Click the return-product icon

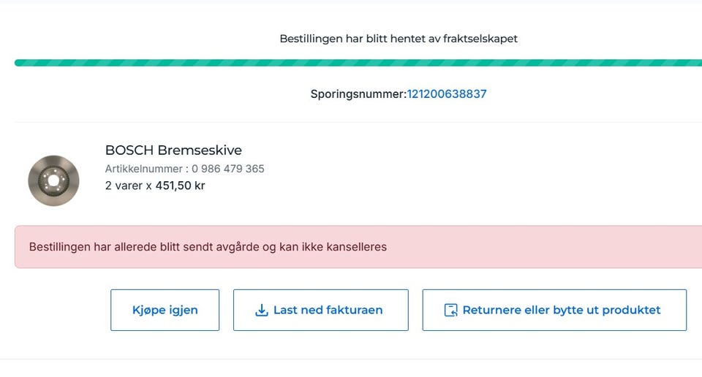click(451, 310)
